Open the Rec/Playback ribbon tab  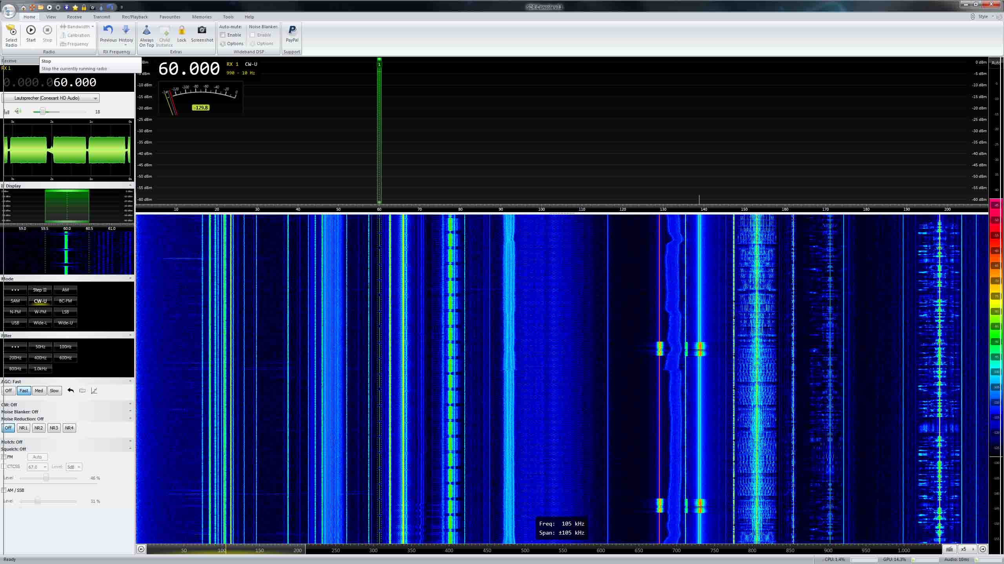(135, 17)
